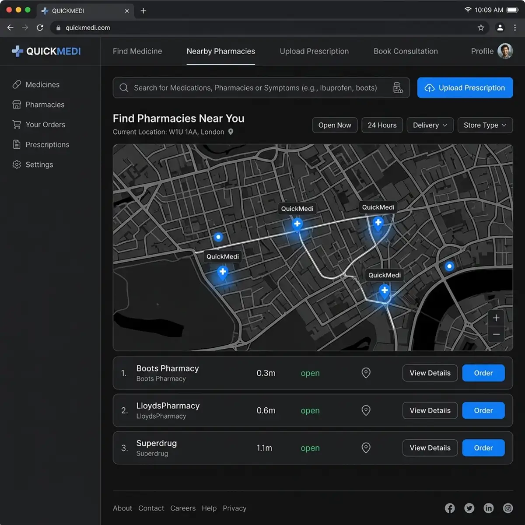This screenshot has width=525, height=525.
Task: View Details for LloydsPharmacy
Action: point(430,410)
